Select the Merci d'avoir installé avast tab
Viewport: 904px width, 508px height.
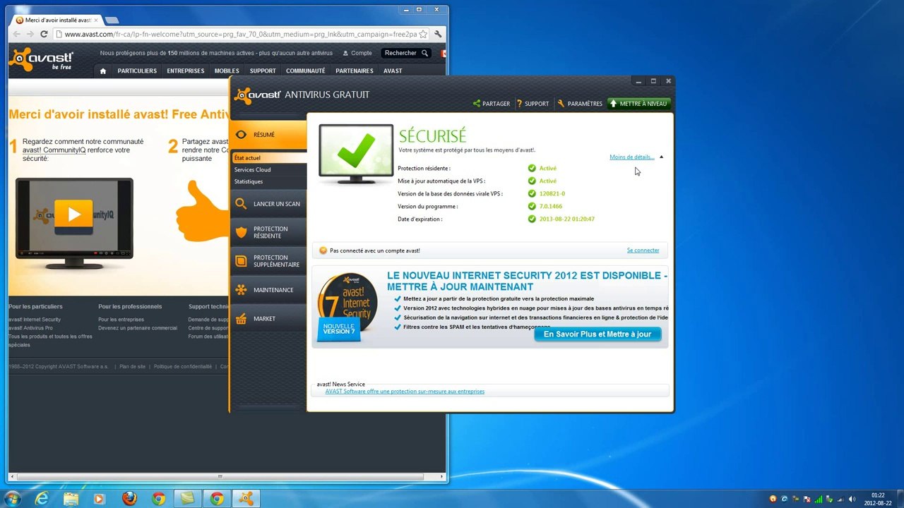point(56,20)
